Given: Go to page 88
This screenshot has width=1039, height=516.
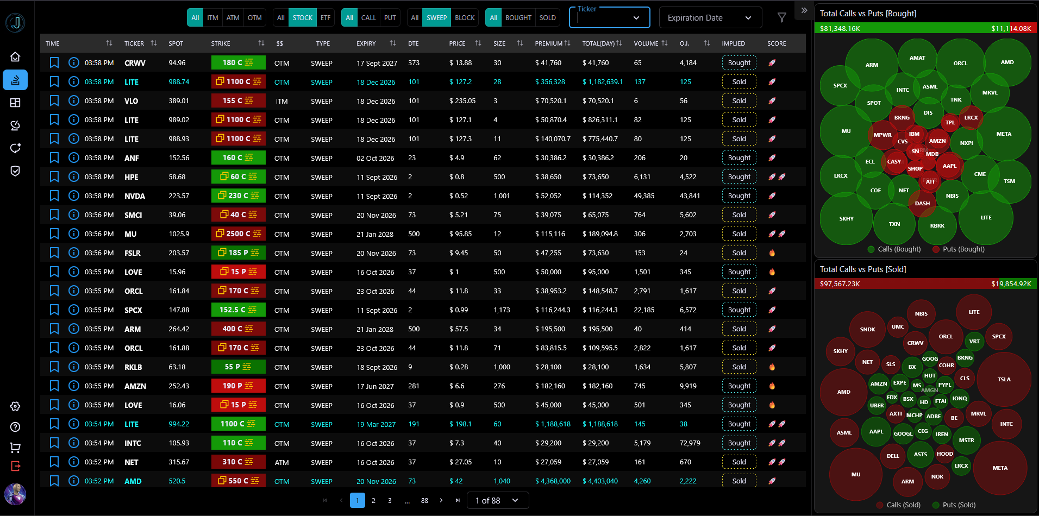Looking at the screenshot, I should click(x=424, y=500).
